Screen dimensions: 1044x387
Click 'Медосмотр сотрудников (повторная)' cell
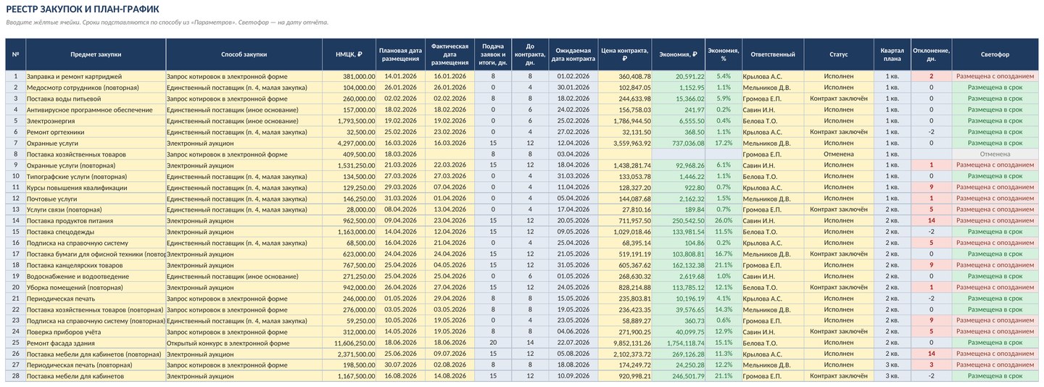[x=96, y=87]
